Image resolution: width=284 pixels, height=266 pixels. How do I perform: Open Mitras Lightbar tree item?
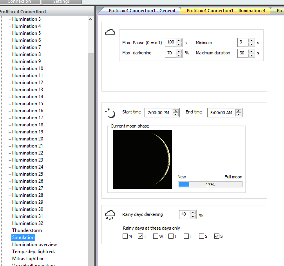click(x=28, y=259)
